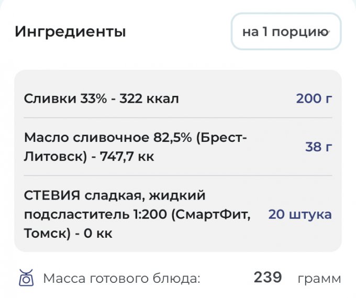Click the 'Масса готового блюда' label
Viewport: 356px width, 298px height.
click(121, 278)
